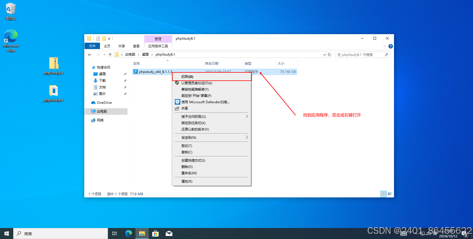This screenshot has width=473, height=239.
Task: Click the New folder quick access icon
Action: 104,39
